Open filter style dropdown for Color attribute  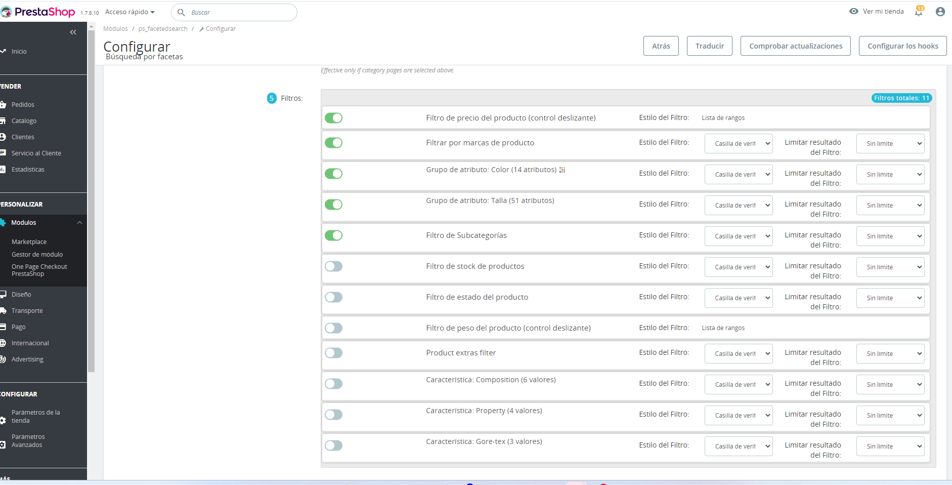(x=739, y=175)
